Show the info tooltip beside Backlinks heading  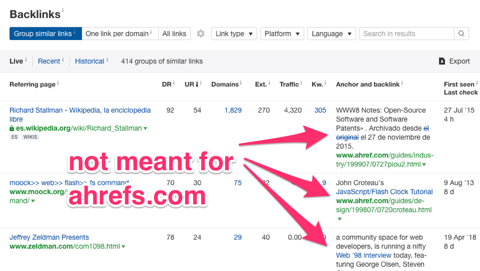(x=63, y=11)
